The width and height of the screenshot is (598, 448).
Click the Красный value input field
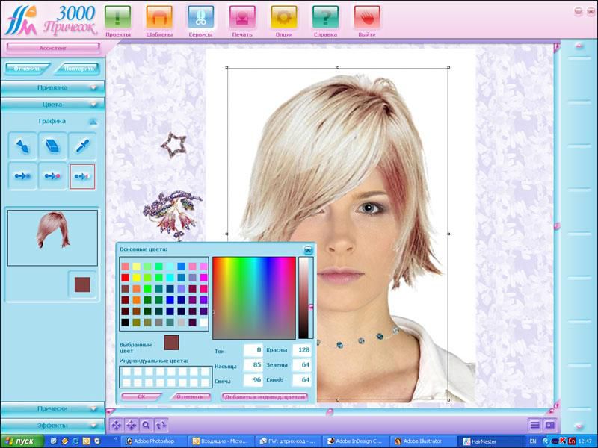tap(301, 349)
